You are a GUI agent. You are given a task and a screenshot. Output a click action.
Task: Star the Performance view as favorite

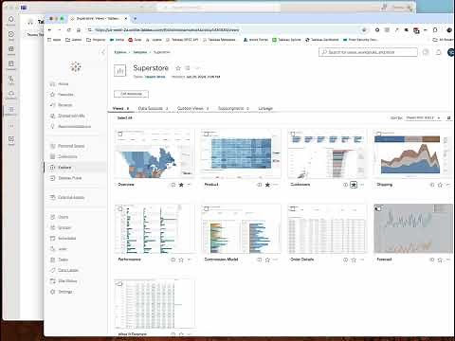click(181, 260)
